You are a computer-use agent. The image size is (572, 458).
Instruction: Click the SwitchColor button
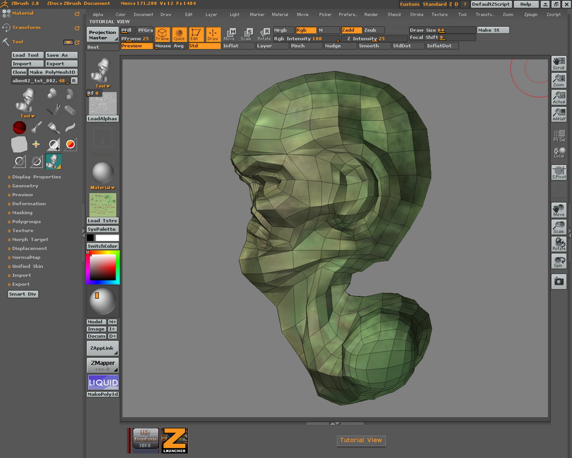click(102, 246)
